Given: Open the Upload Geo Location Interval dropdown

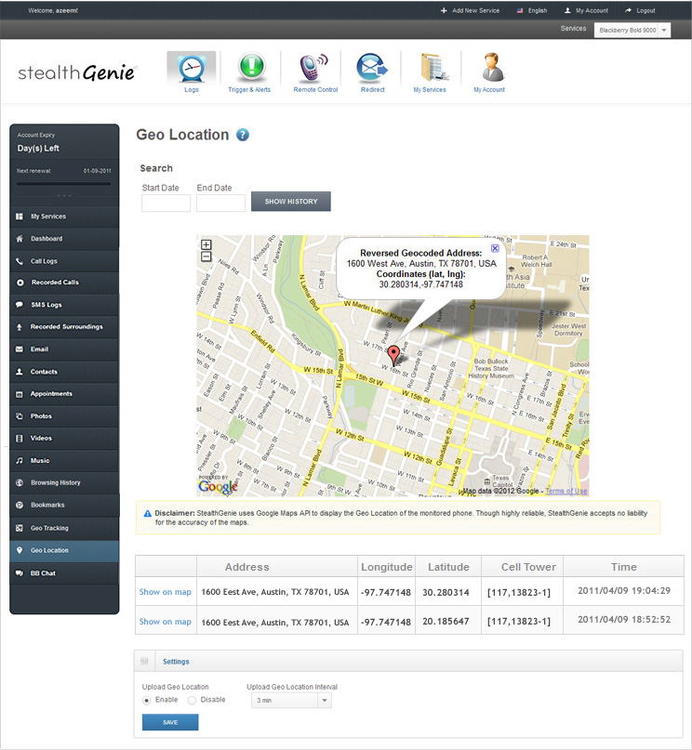Looking at the screenshot, I should 291,700.
